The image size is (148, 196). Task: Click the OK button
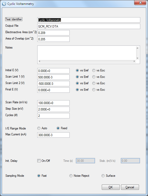pyautogui.click(x=111, y=187)
